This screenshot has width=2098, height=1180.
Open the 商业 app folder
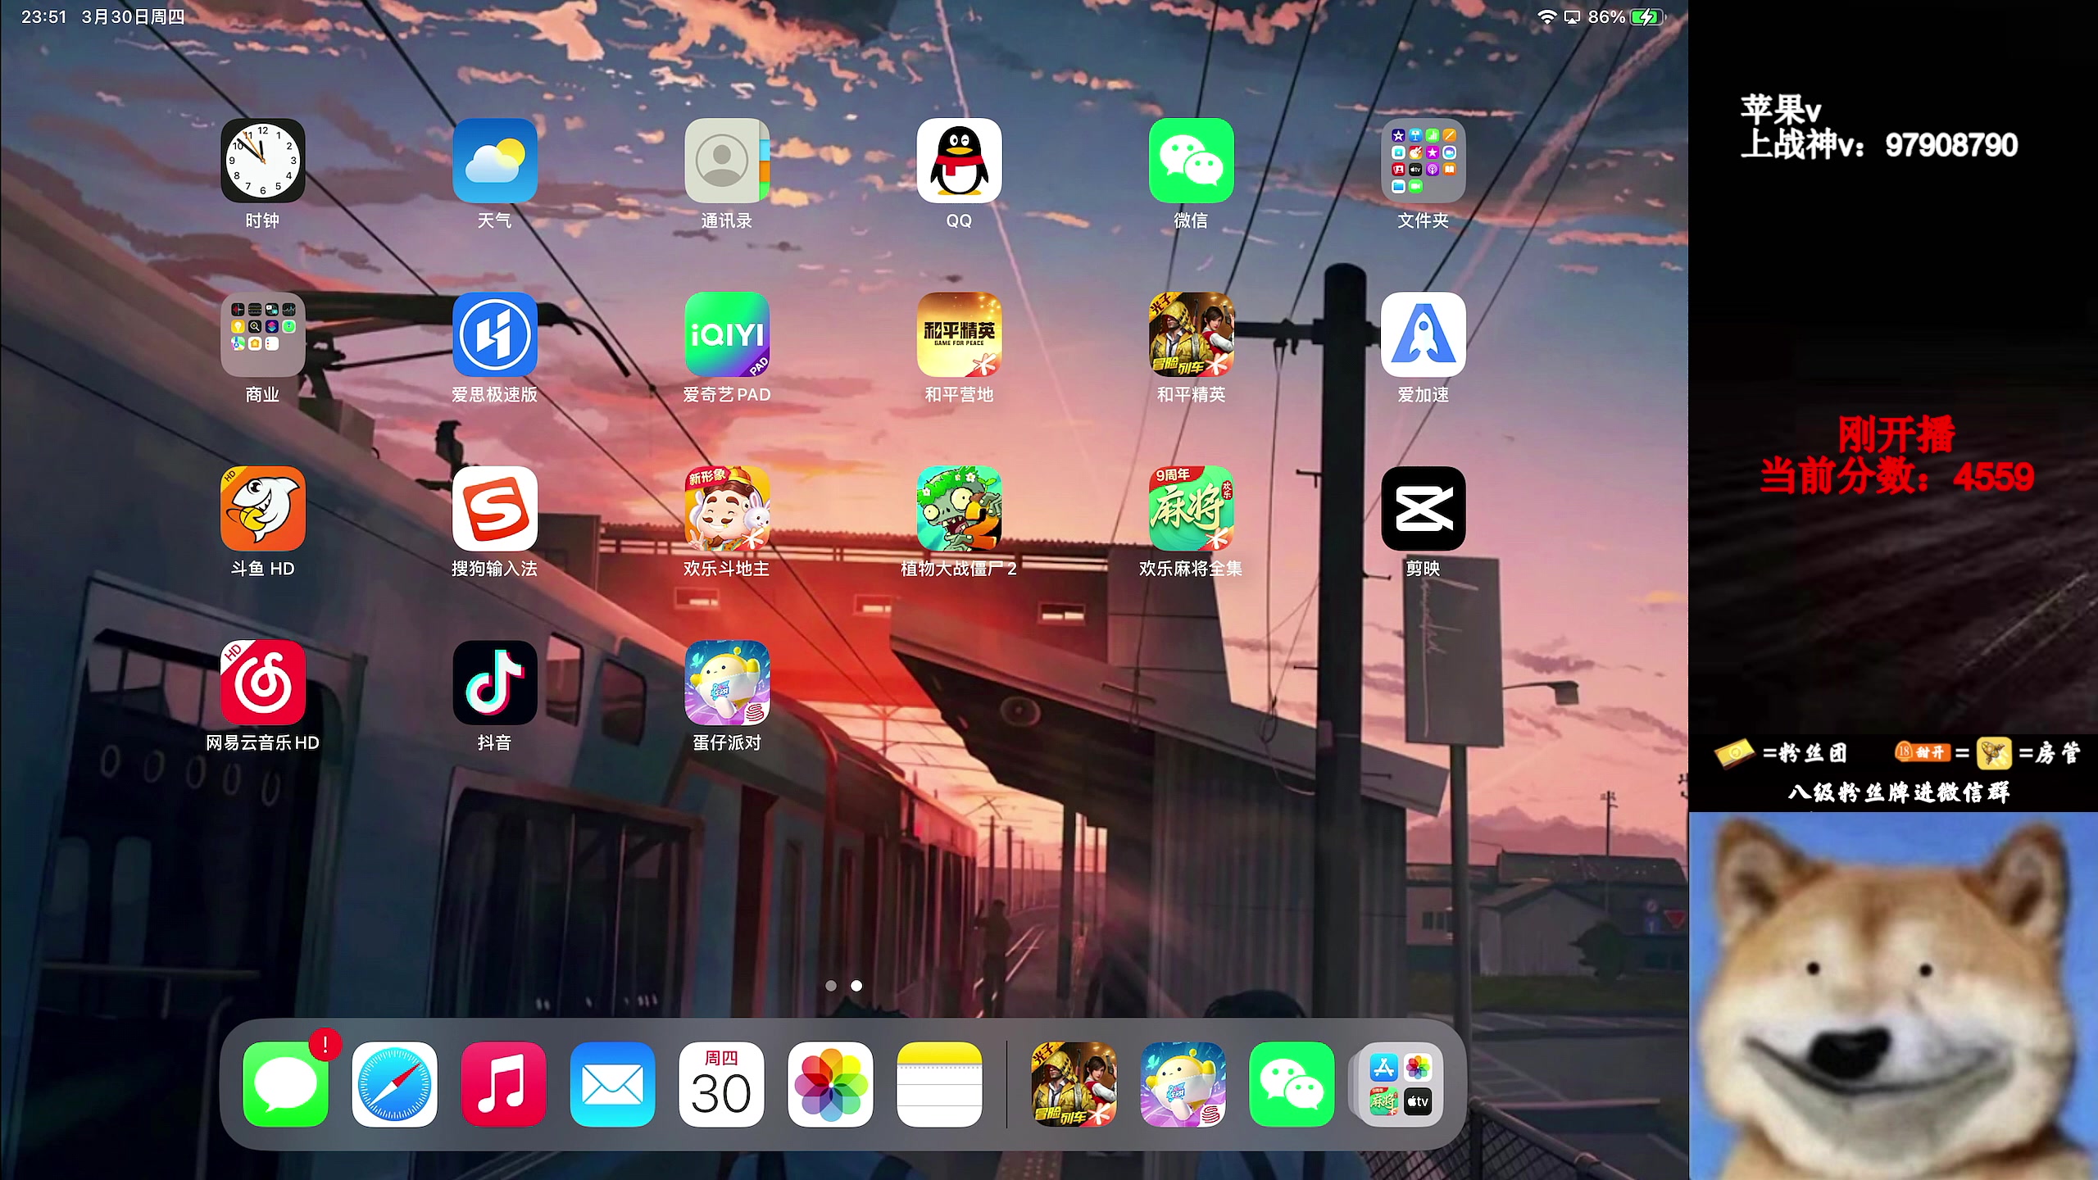pos(262,334)
